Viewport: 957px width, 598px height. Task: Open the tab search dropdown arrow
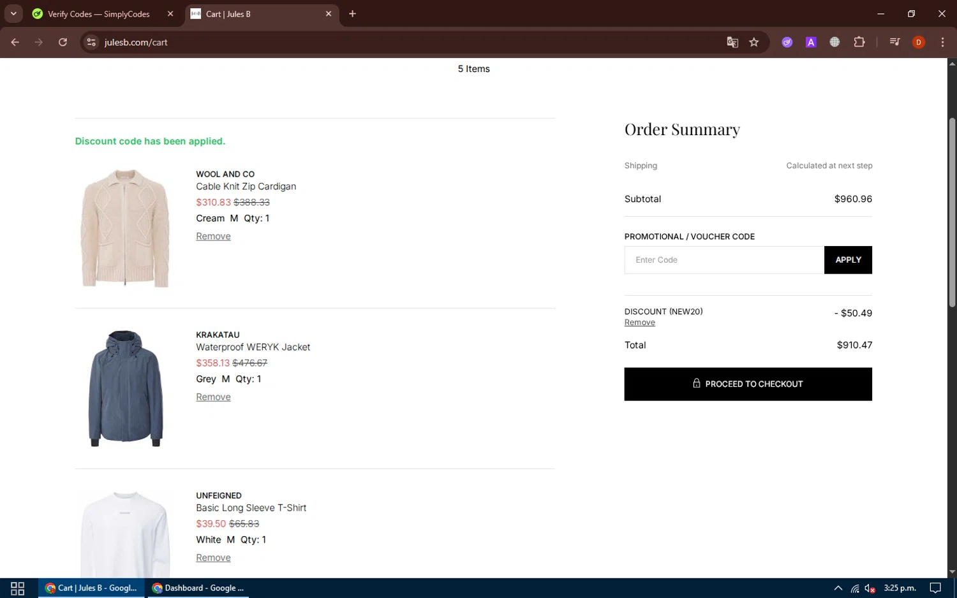pyautogui.click(x=13, y=13)
